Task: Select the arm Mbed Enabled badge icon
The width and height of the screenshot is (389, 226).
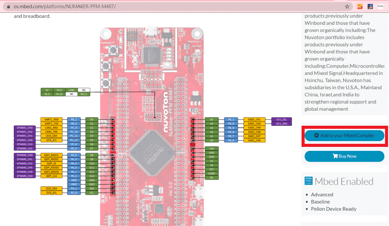Action: [309, 181]
